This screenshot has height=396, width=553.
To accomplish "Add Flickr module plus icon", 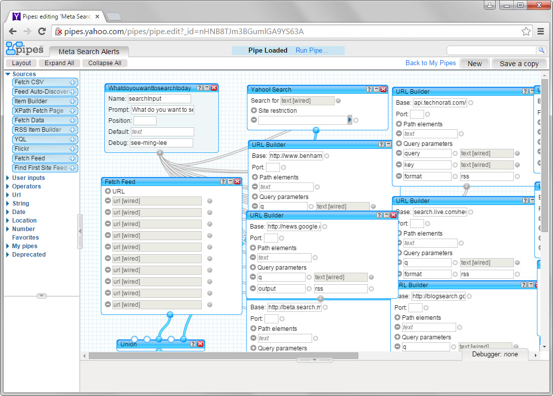I will click(73, 149).
